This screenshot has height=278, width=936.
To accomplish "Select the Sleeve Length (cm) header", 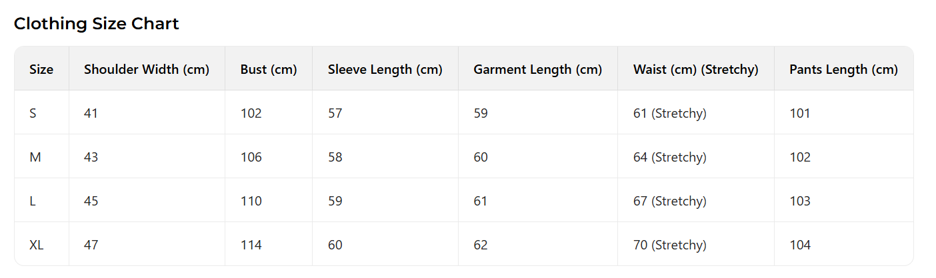I will tap(385, 69).
